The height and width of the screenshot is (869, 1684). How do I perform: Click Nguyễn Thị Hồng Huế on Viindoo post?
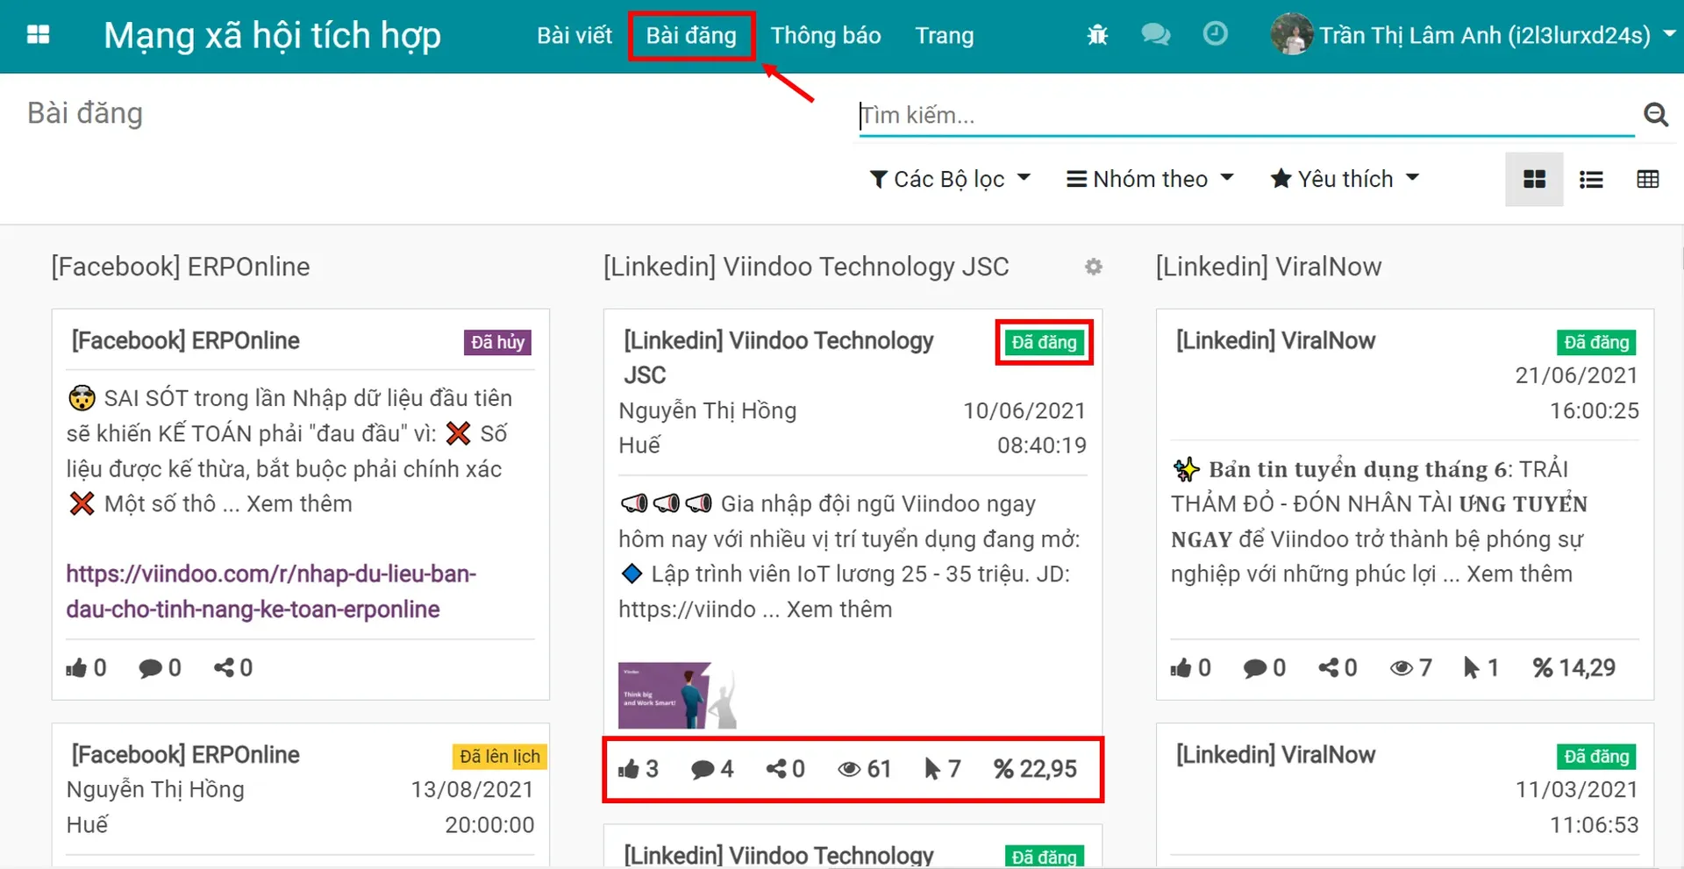[707, 428]
